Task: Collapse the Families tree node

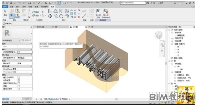Action: [169, 61]
